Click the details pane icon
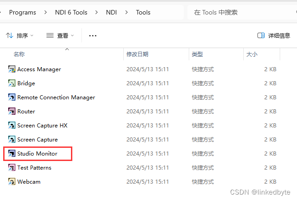Image resolution: width=297 pixels, height=200 pixels. tap(261, 35)
